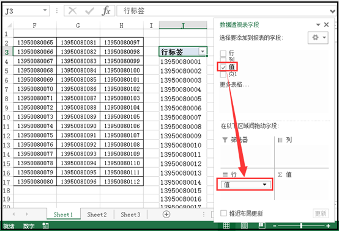This screenshot has height=231, width=339.
Task: Open Insert Function via fx icon
Action: (x=106, y=10)
